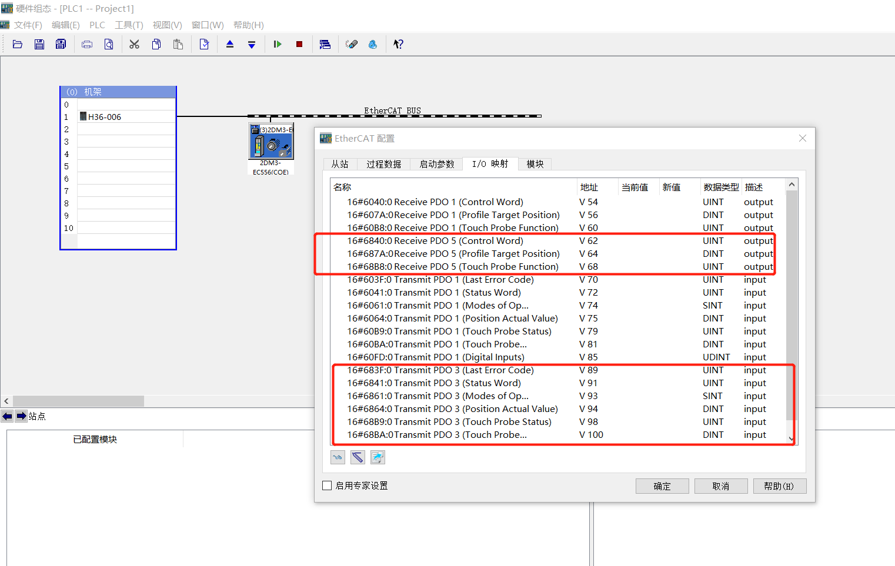Select rack slot 1 H36-006
The height and width of the screenshot is (566, 895).
[x=126, y=117]
